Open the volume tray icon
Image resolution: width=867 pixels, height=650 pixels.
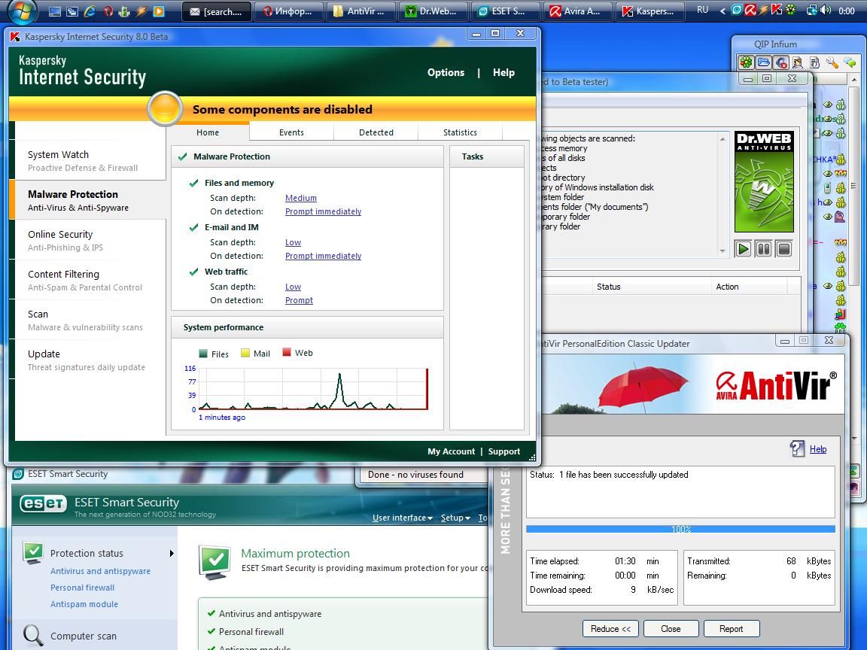(826, 10)
